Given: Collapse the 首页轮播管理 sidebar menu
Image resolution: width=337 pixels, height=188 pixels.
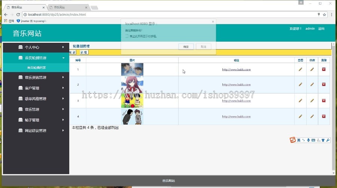Looking at the screenshot, I should pos(36,58).
